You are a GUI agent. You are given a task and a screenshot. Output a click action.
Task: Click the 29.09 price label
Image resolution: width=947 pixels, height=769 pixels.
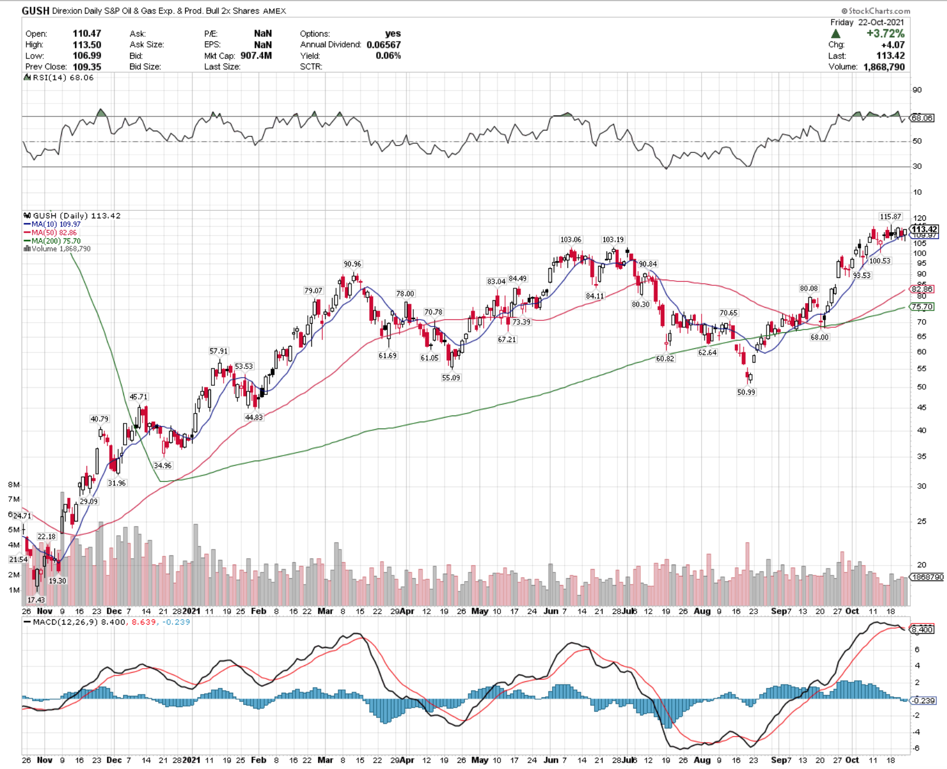[x=89, y=502]
